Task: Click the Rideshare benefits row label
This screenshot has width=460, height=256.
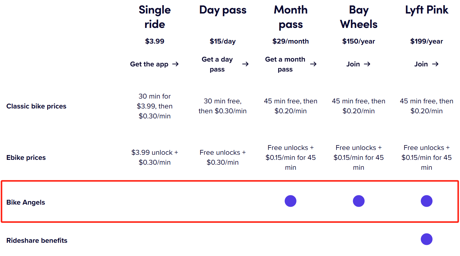Action: tap(37, 240)
